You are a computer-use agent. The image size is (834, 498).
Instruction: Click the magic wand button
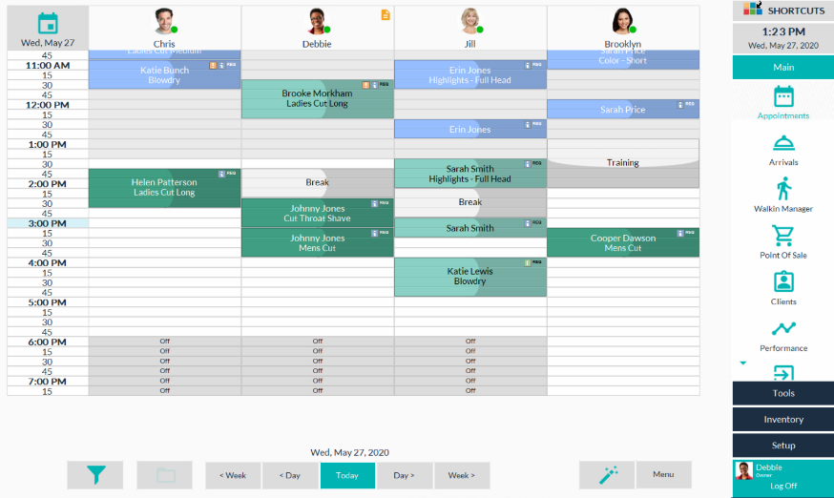tap(608, 474)
